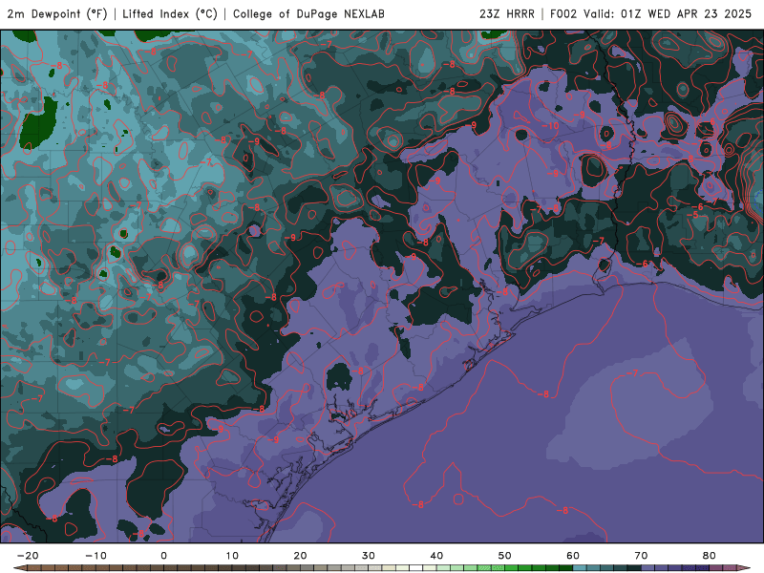The height and width of the screenshot is (573, 764).
Task: Click the '2m Dewpoint (°F)' title text
Action: tap(57, 14)
